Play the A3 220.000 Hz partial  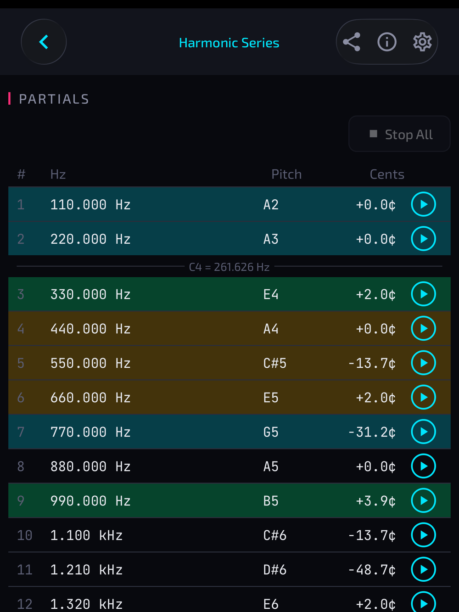[423, 239]
